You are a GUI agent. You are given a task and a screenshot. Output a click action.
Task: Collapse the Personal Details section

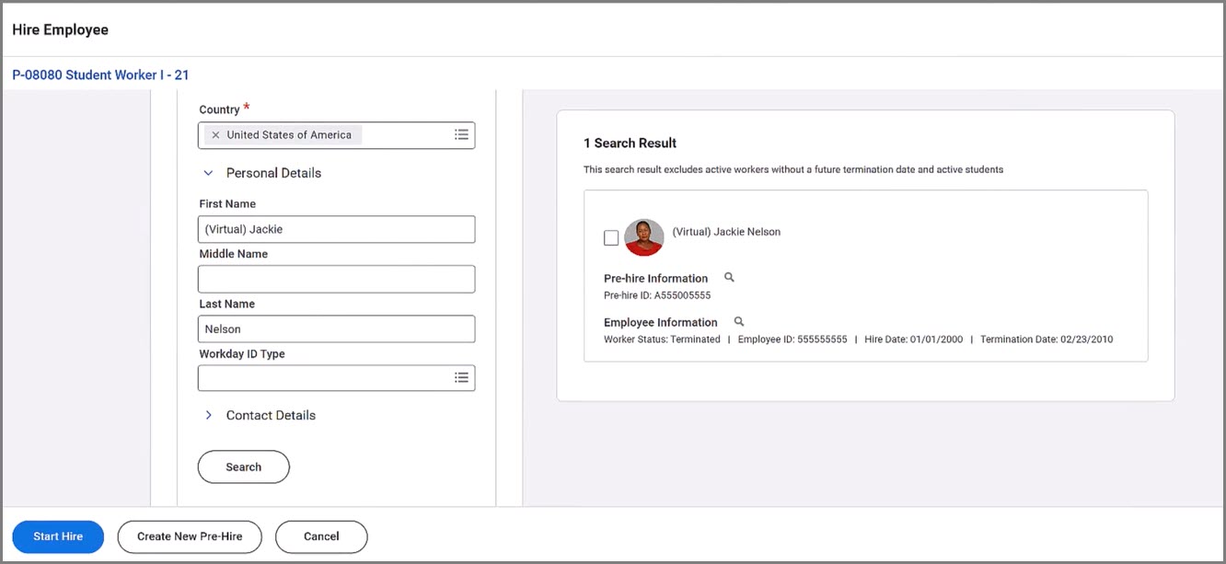pos(209,173)
